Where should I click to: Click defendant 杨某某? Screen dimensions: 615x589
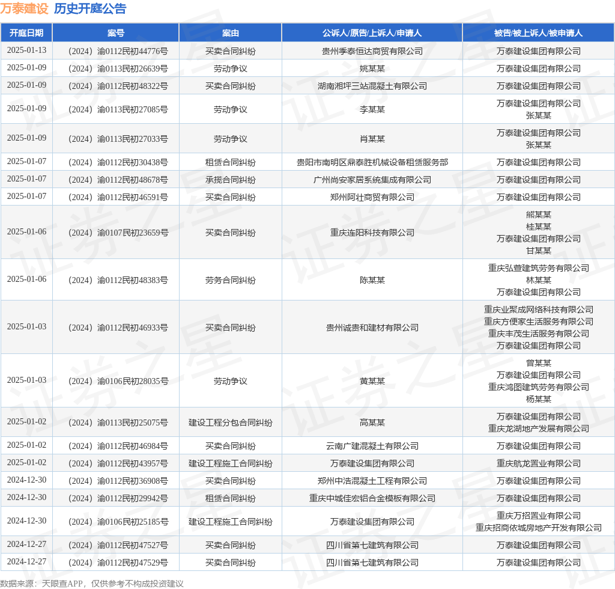pyautogui.click(x=539, y=399)
